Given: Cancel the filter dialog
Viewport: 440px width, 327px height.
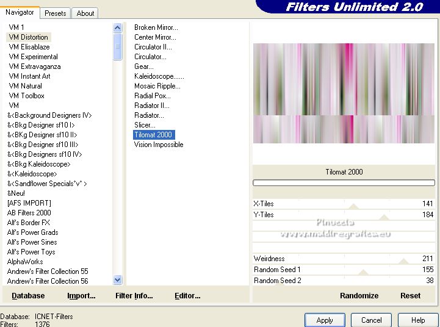Looking at the screenshot, I should point(371,320).
